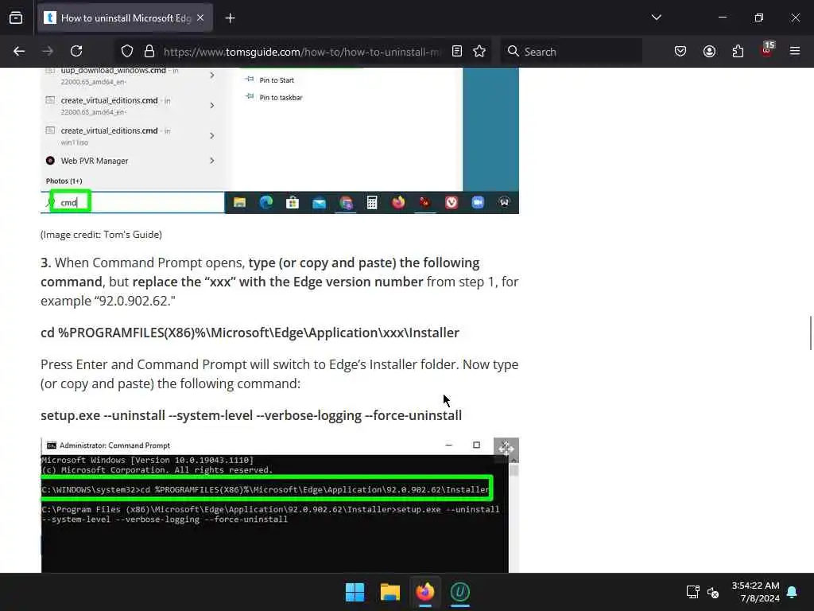814x611 pixels.
Task: Bookmark this page with the star icon
Action: pyautogui.click(x=479, y=52)
